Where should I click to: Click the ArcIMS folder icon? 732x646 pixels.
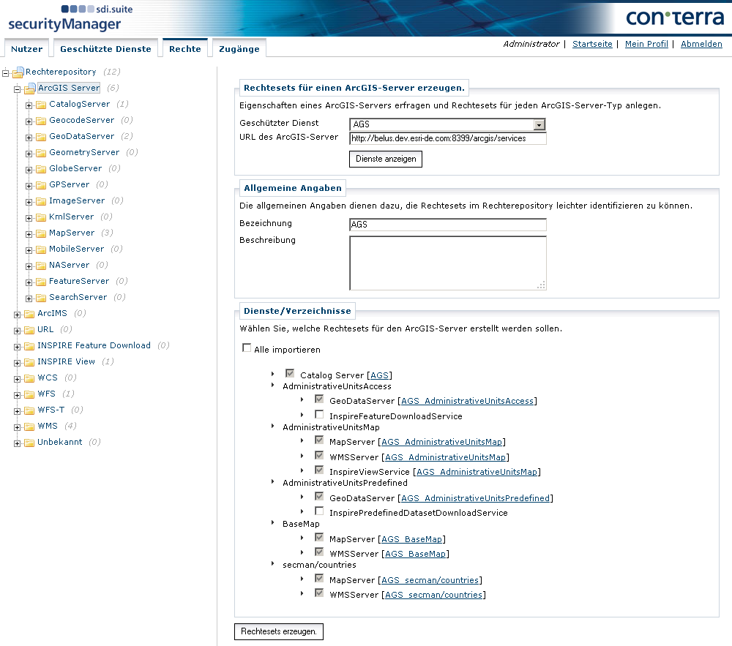pyautogui.click(x=29, y=314)
